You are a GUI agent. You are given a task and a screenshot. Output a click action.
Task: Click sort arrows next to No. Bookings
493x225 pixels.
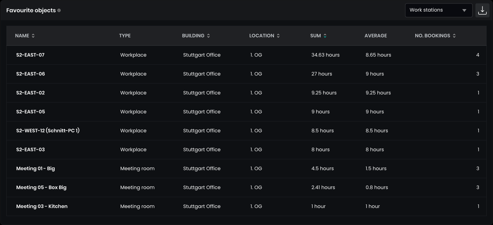[454, 36]
